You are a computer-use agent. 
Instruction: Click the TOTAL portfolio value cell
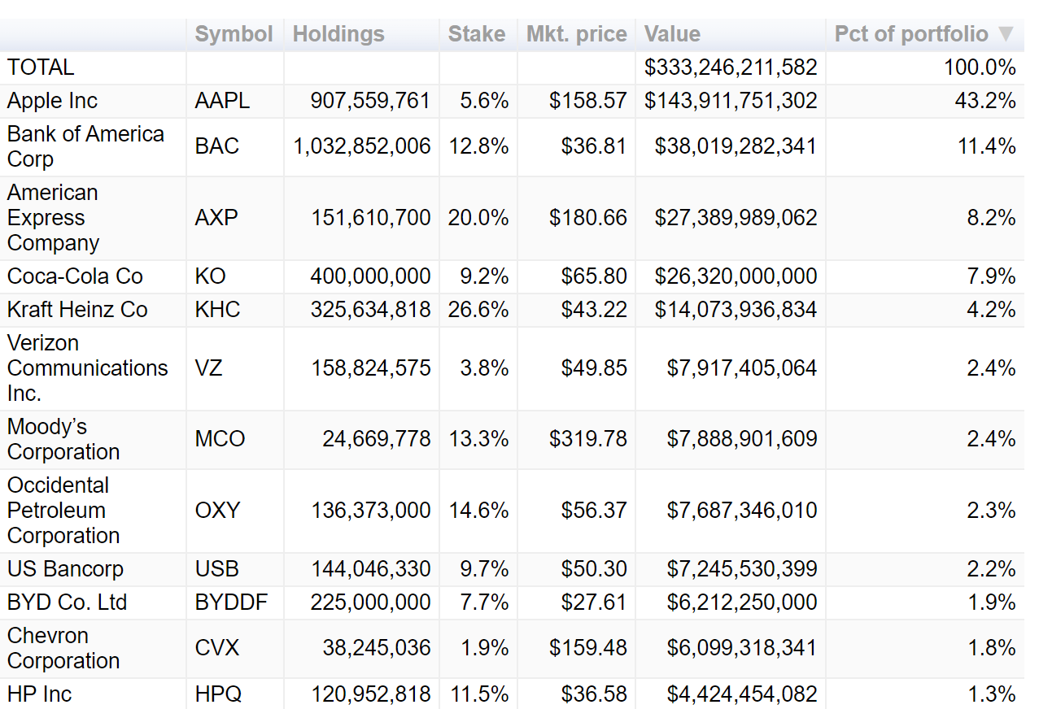(x=730, y=67)
